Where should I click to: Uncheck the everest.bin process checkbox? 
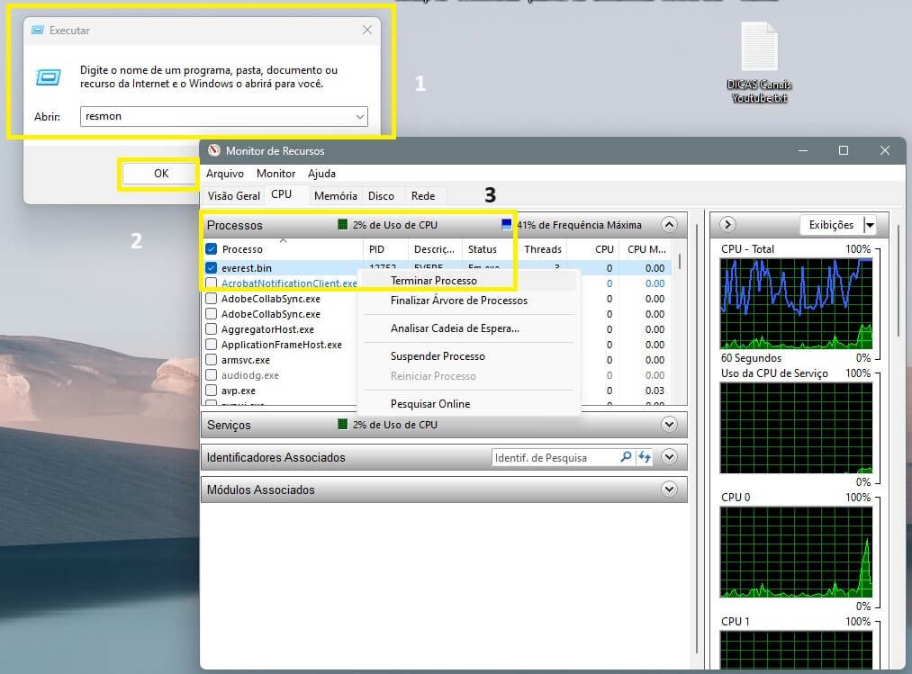point(212,268)
